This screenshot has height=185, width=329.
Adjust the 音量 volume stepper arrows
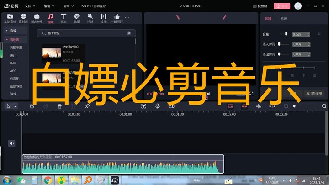308,34
